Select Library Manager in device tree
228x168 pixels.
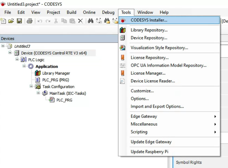coord(56,73)
